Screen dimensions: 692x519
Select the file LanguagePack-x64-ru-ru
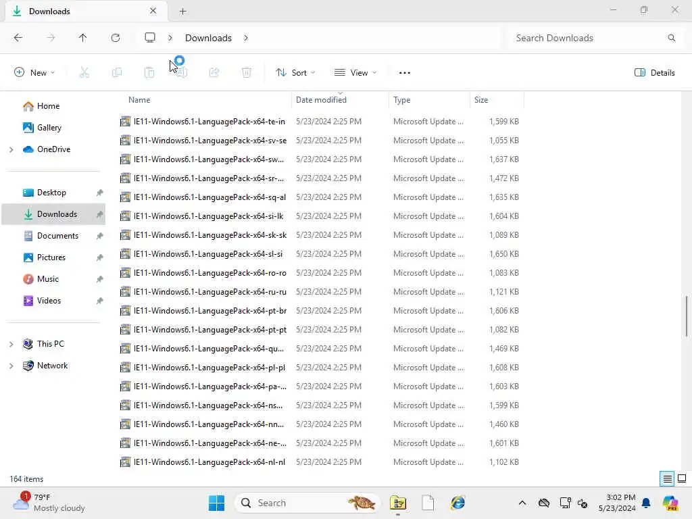(320, 292)
